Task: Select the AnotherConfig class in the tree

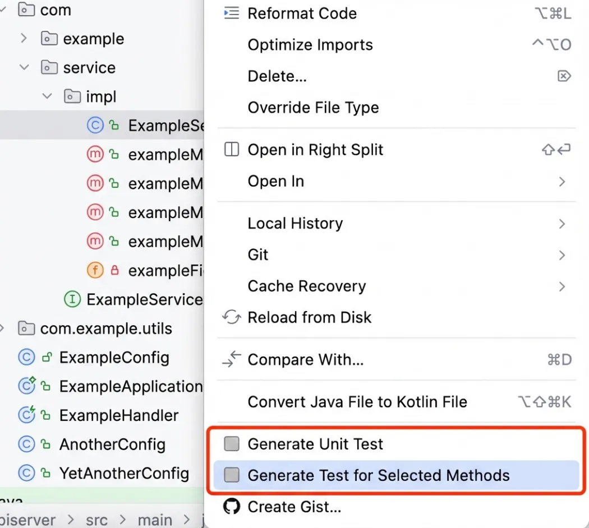Action: tap(112, 444)
